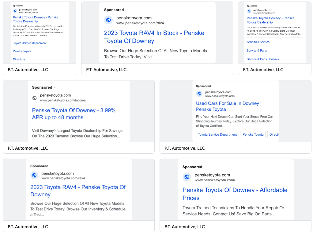Click globe icon in ad with Schedule Service link
Viewport: 313px width, 235px height.
[250, 11]
